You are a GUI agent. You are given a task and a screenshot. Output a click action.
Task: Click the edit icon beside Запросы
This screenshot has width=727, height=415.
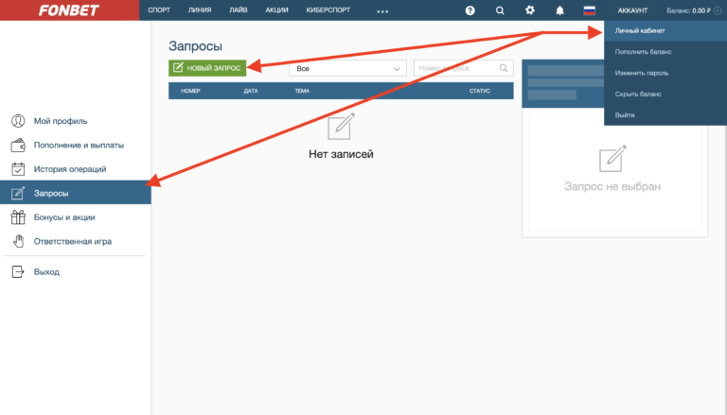[x=18, y=193]
